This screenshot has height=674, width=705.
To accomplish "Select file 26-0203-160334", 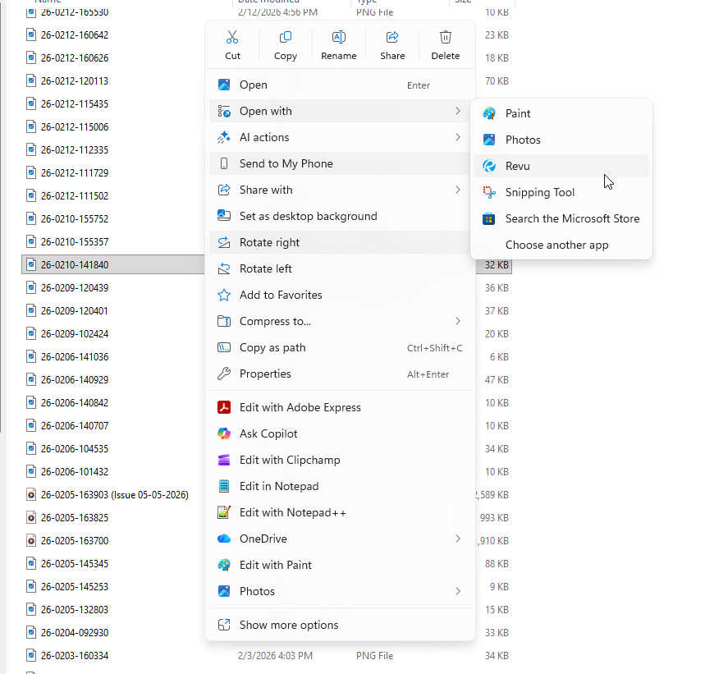I will [x=75, y=656].
